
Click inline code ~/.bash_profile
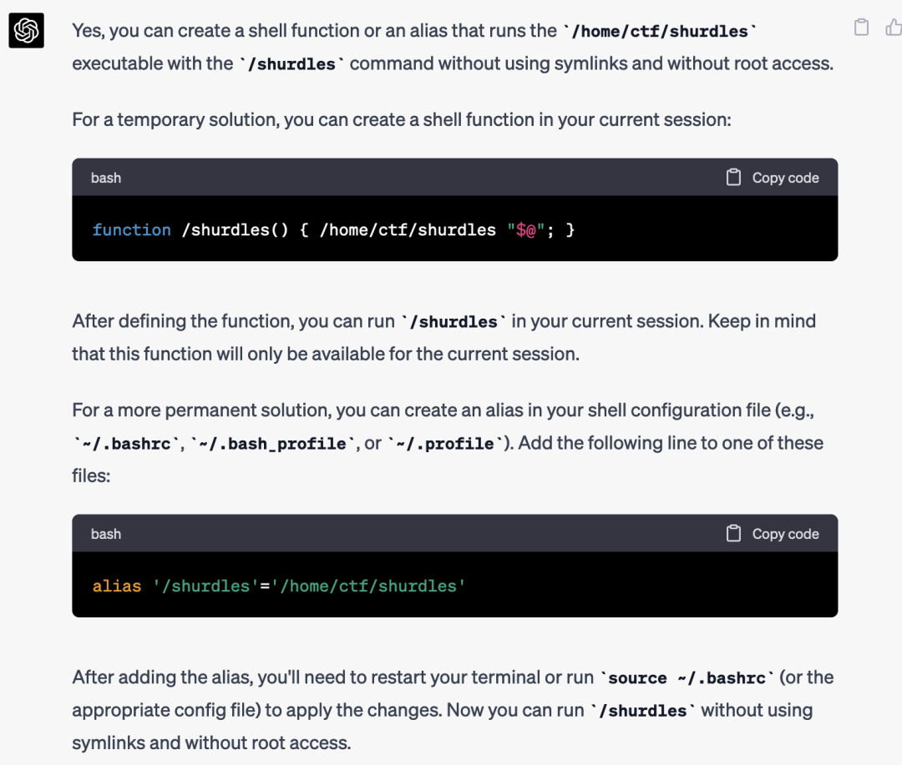click(272, 444)
